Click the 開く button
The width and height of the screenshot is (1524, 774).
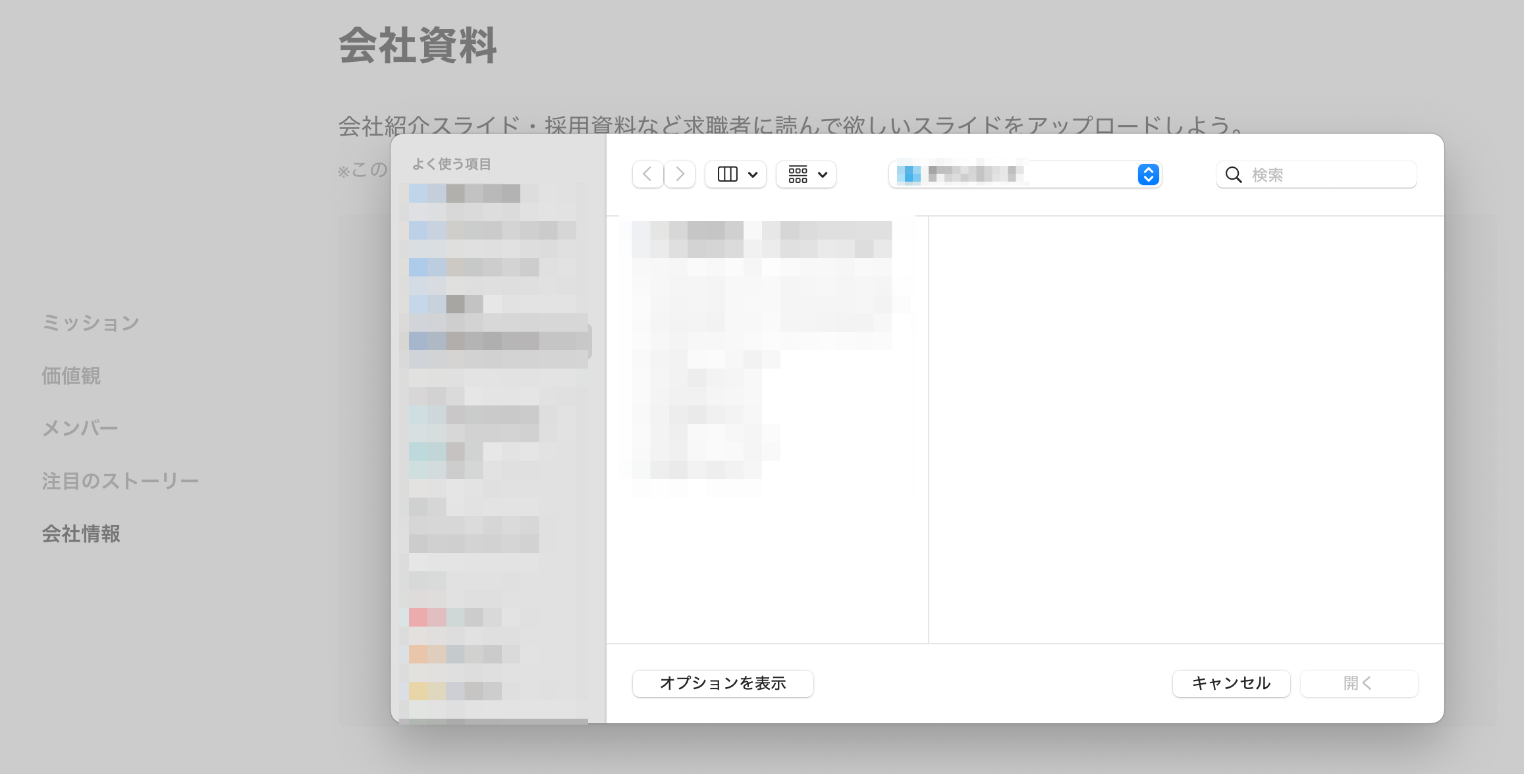pos(1359,683)
